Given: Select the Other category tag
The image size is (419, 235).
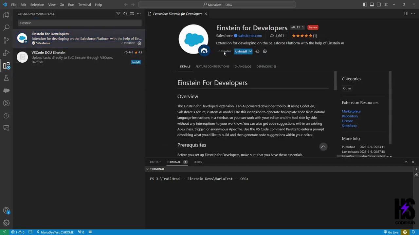Looking at the screenshot, I should [347, 88].
